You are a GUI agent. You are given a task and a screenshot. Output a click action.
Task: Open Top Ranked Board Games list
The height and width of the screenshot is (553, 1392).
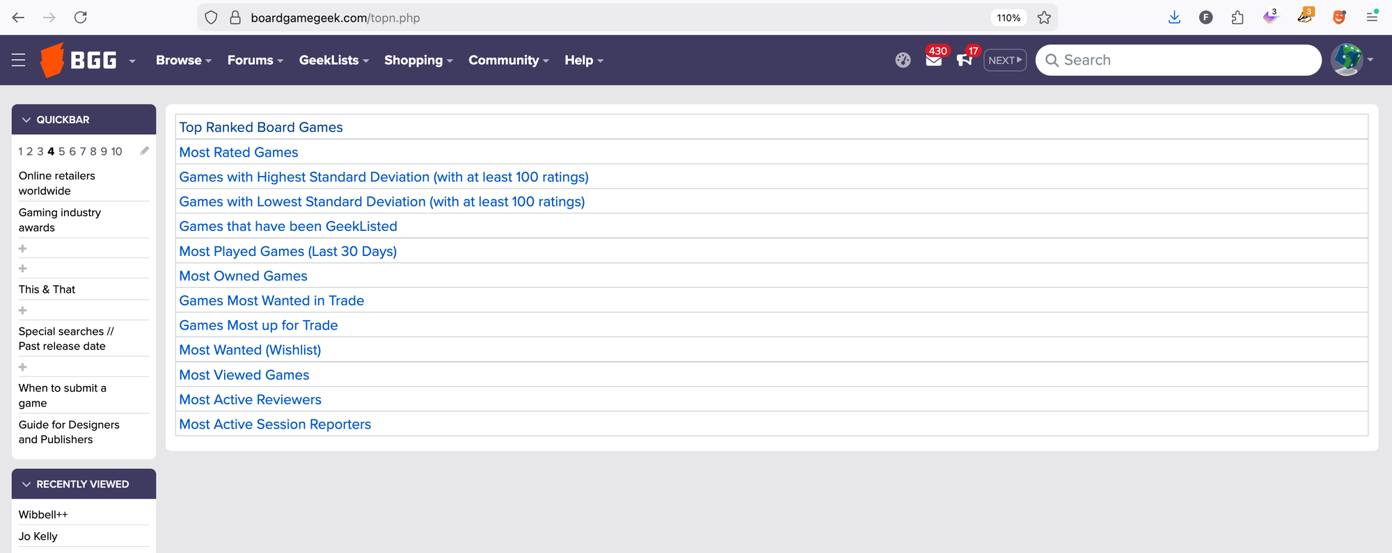click(261, 127)
